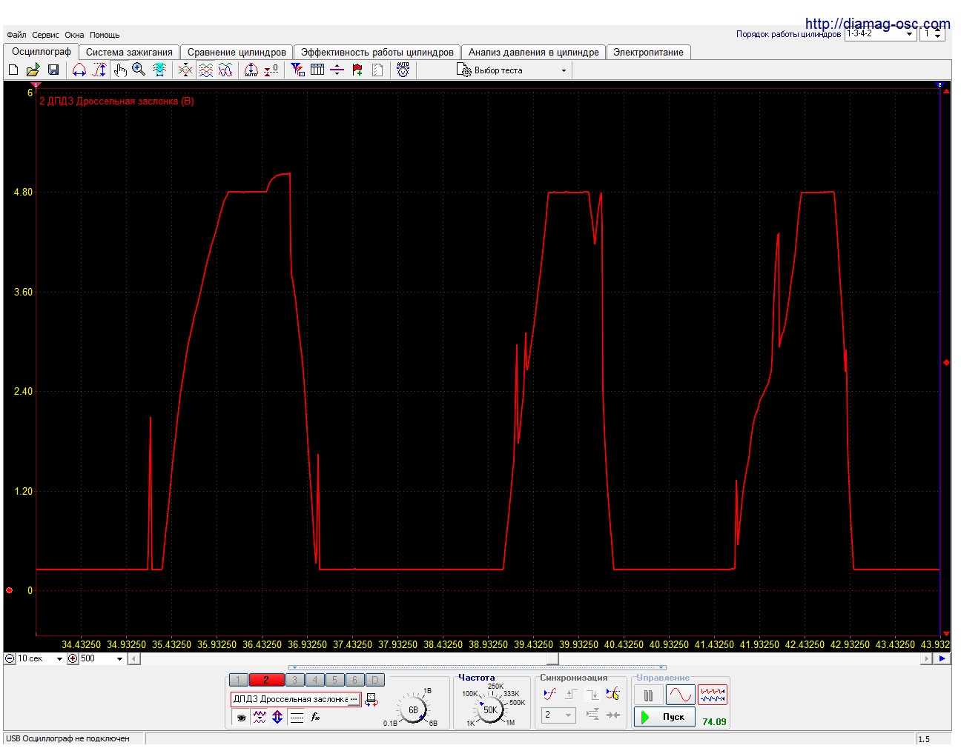Click the frequency knob showing 50K
Screen dimensions: 961x748
[490, 709]
